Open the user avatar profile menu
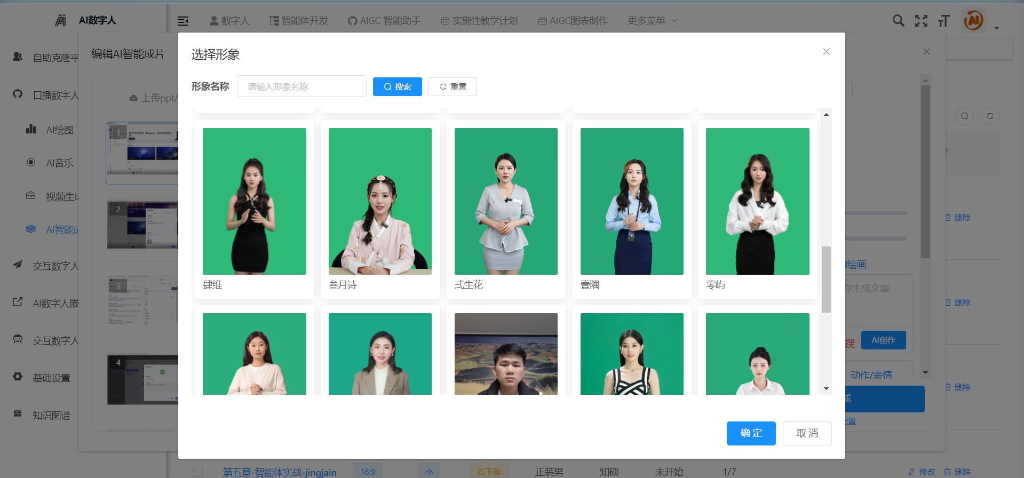The width and height of the screenshot is (1024, 478). pos(973,21)
